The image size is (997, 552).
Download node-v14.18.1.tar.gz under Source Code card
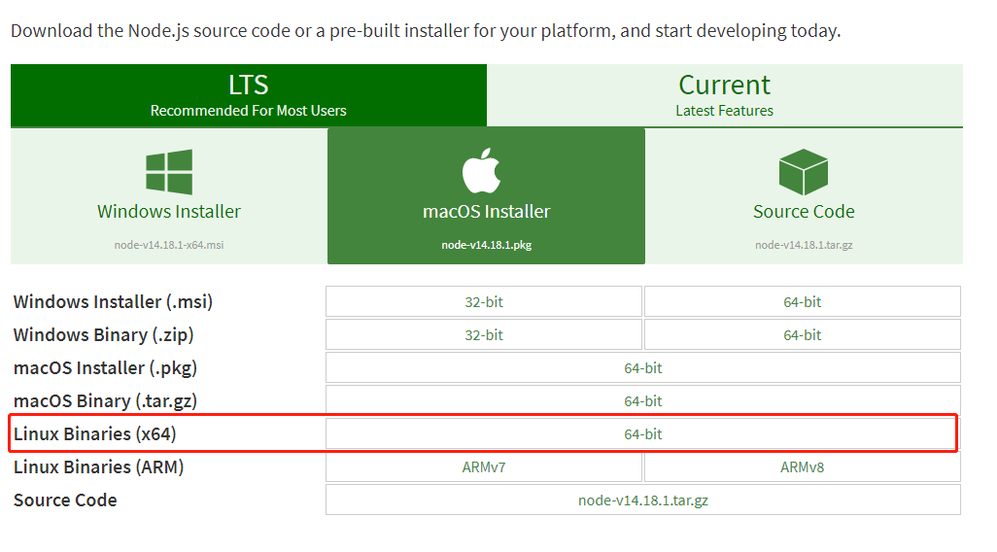[x=804, y=245]
